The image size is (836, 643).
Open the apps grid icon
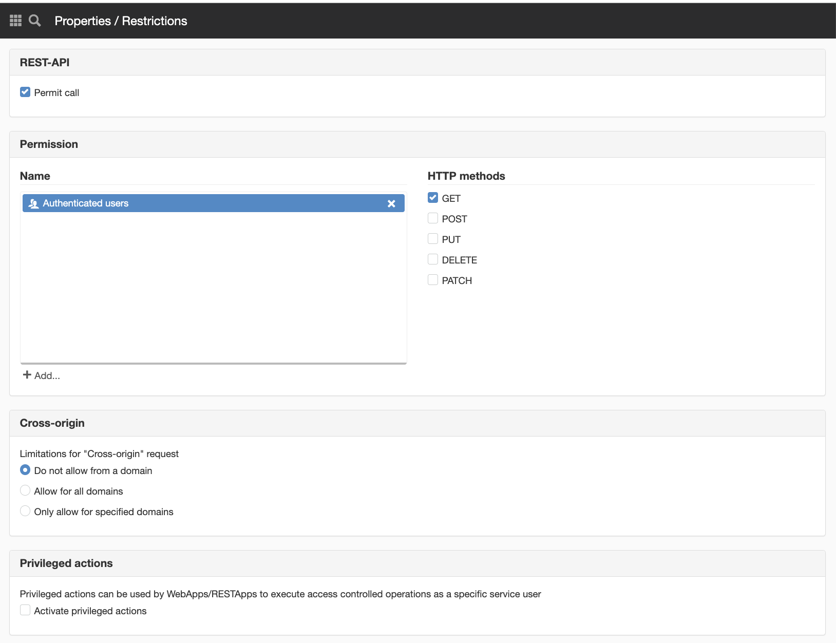16,21
